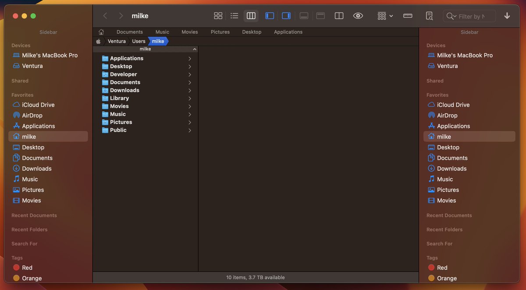
Task: Click the milke column header sort chevron
Action: pos(195,49)
